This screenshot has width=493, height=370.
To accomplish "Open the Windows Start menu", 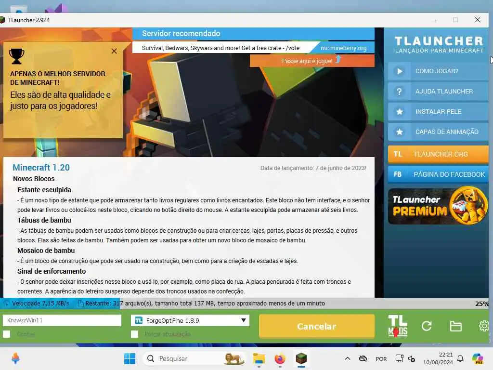I will 130,358.
